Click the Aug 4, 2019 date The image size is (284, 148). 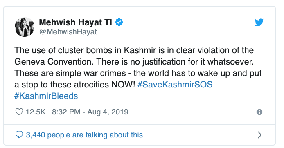(108, 112)
